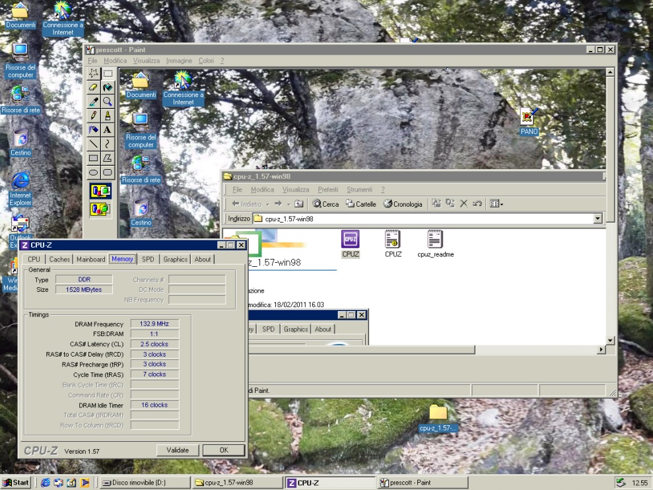The width and height of the screenshot is (653, 490).
Task: Pick the Eraser tool in Paint
Action: 93,87
